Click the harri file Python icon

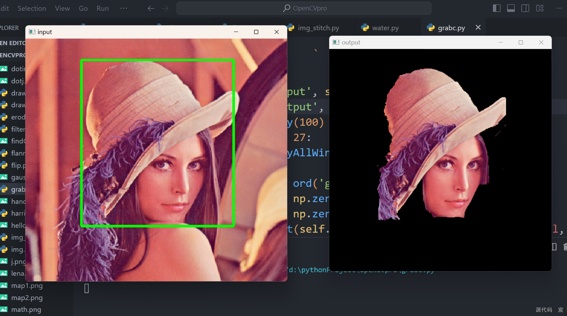point(4,213)
